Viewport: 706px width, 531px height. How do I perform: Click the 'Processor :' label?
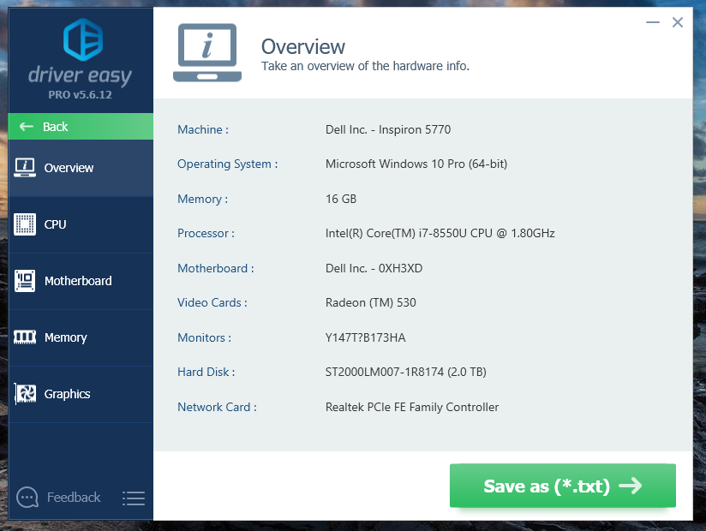pyautogui.click(x=206, y=233)
